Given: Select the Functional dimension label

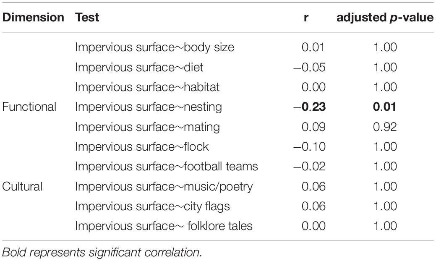Looking at the screenshot, I should click(29, 107).
